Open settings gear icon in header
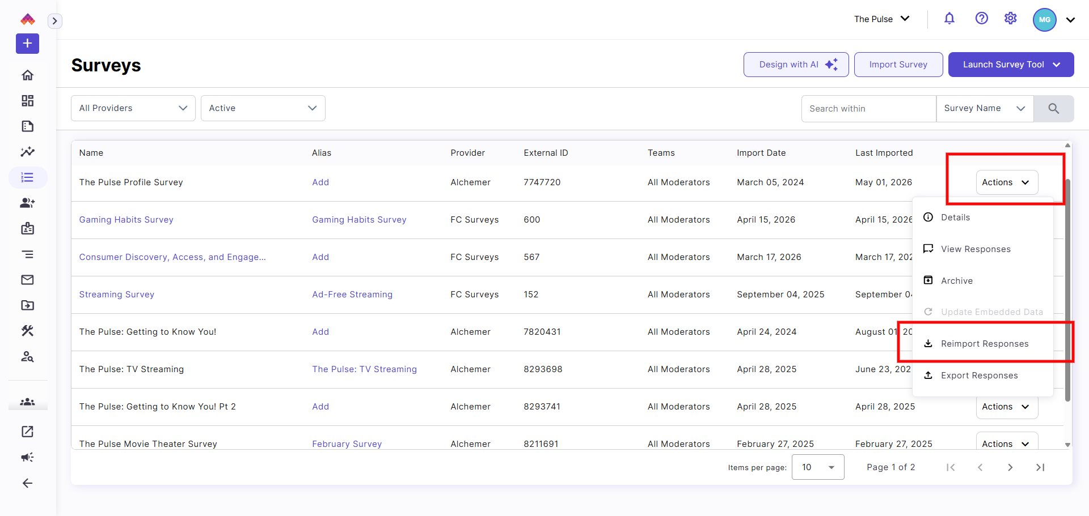Image resolution: width=1089 pixels, height=516 pixels. pyautogui.click(x=1010, y=19)
